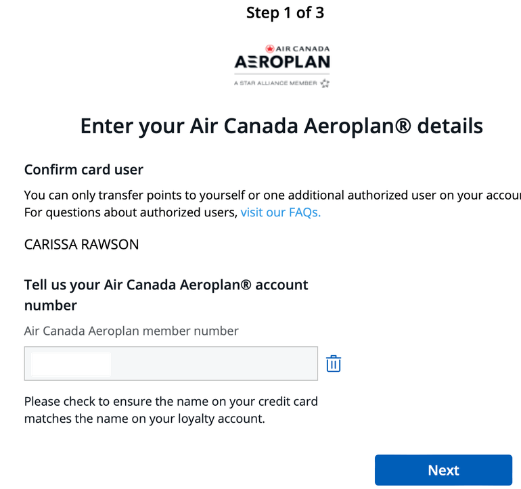The height and width of the screenshot is (489, 521).
Task: Click the "Confirm card user" subheading
Action: tap(84, 169)
